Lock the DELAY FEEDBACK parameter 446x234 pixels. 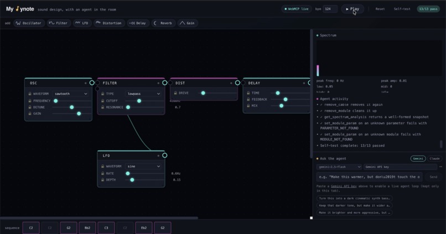coord(248,99)
